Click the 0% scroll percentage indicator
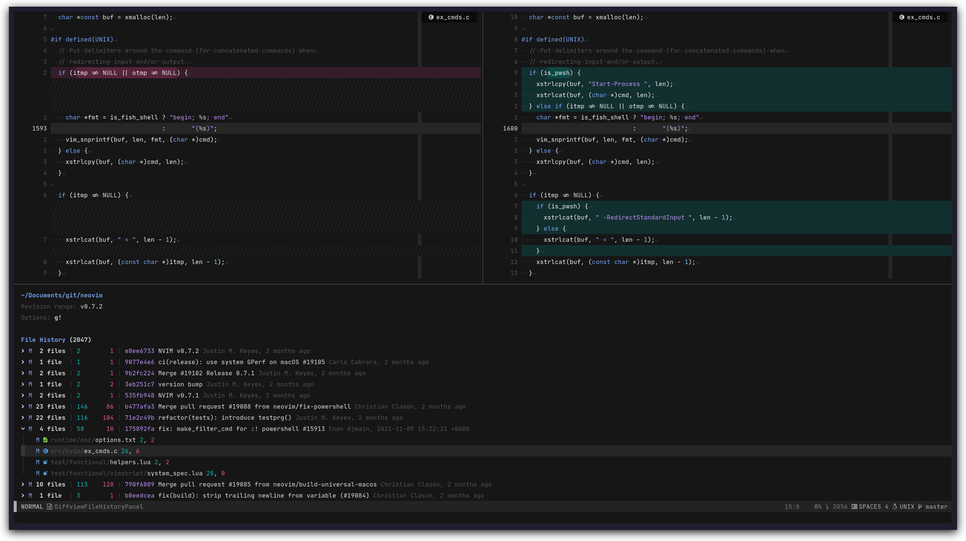The image size is (966, 541). [x=818, y=507]
